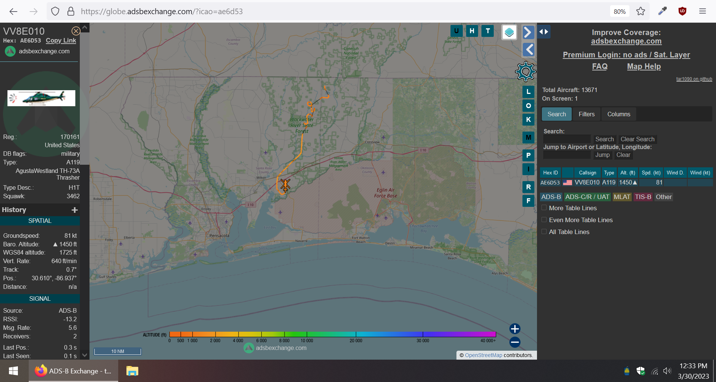Image resolution: width=716 pixels, height=382 pixels.
Task: Click the helicopter marker on the map
Action: (285, 185)
